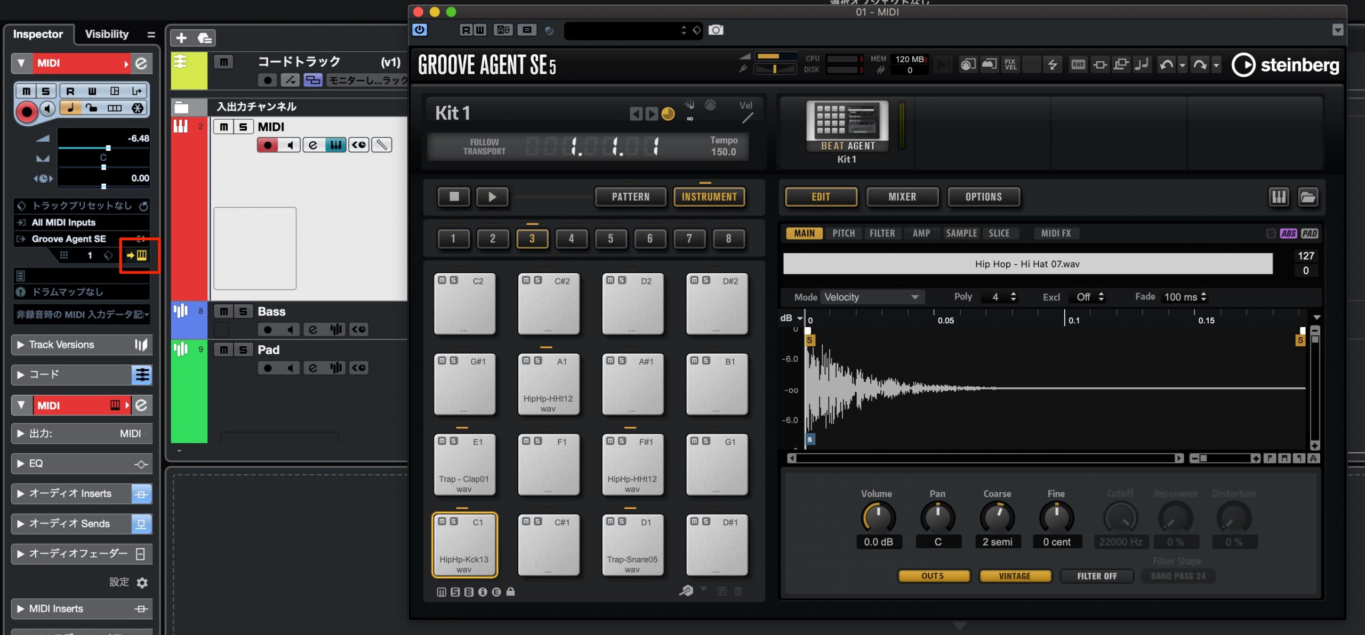Select pad group 5 button
1365x635 pixels.
tap(611, 239)
